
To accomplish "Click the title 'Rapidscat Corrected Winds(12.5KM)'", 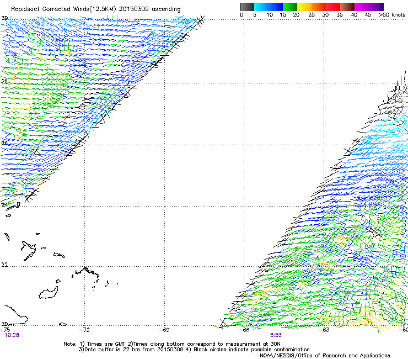I will (x=63, y=9).
